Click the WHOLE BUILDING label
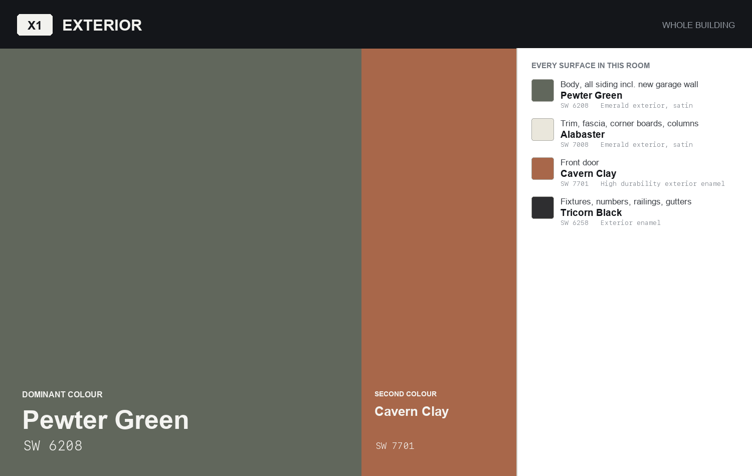The image size is (752, 476). [698, 25]
